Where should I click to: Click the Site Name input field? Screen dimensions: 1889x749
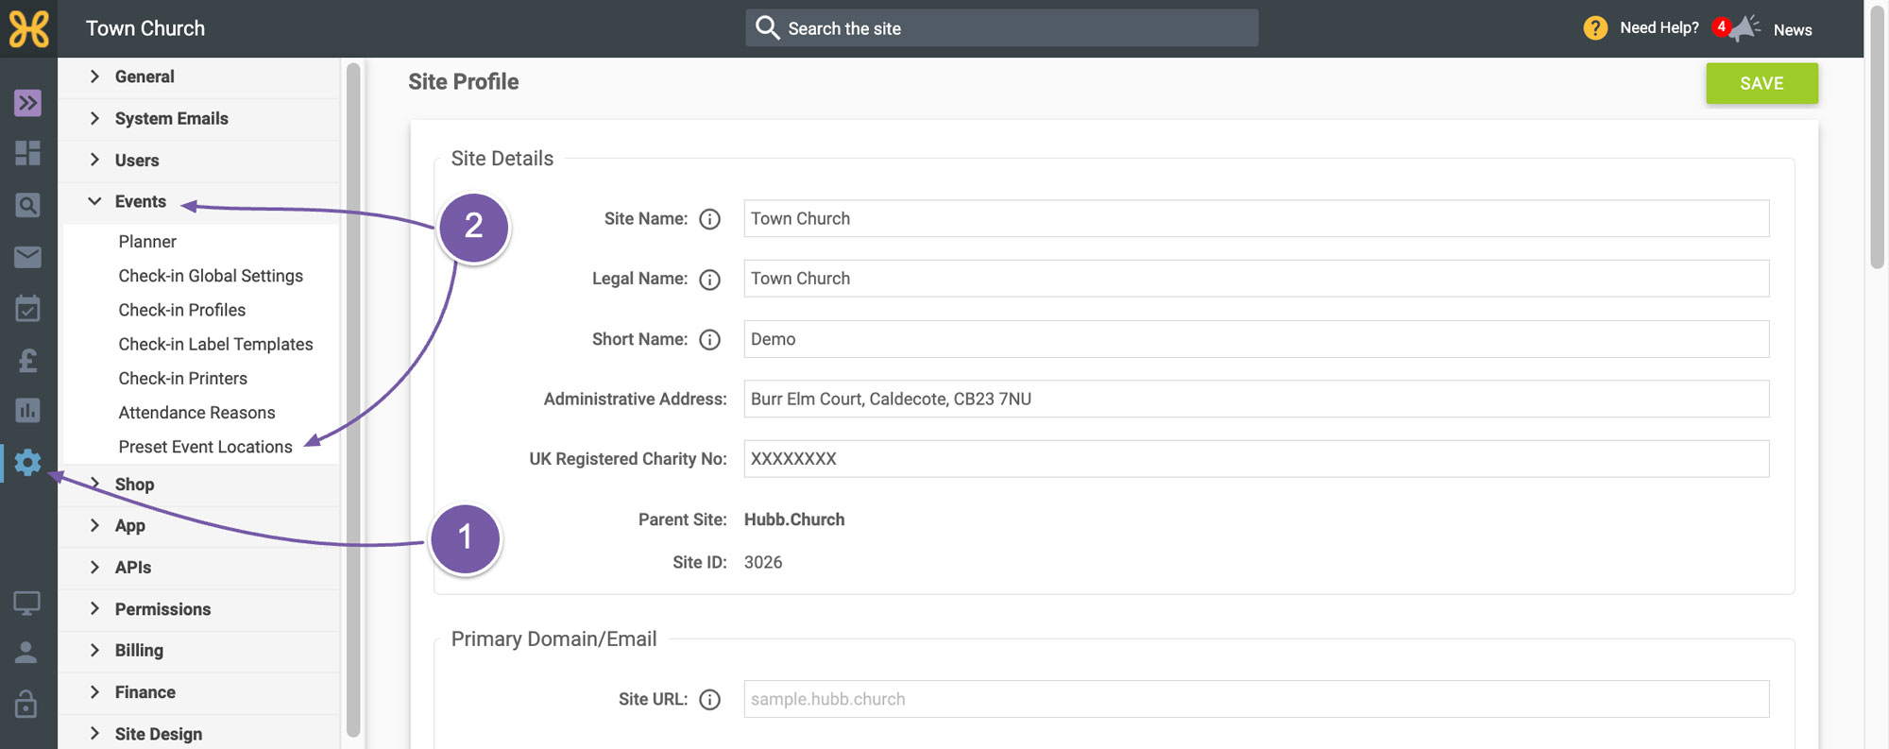(x=1256, y=218)
